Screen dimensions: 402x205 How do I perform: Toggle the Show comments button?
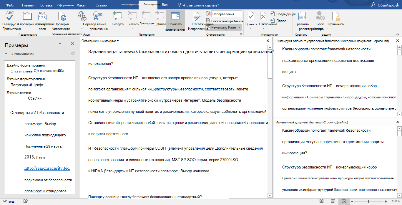[x=175, y=20]
